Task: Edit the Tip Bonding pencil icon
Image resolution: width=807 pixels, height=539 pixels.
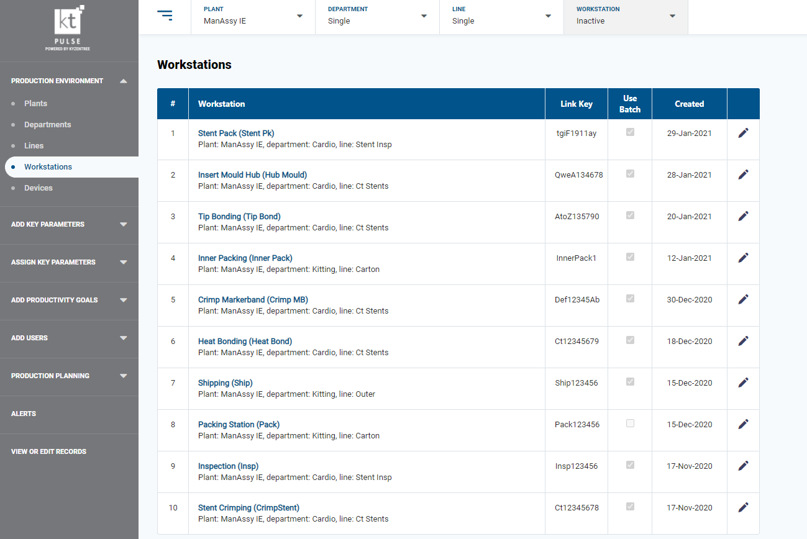Action: tap(743, 216)
